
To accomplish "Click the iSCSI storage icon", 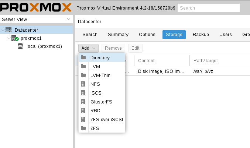I will [x=83, y=93].
